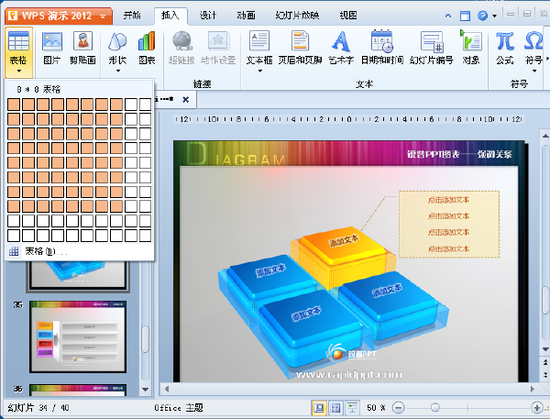
Task: Switch to the Design (设计) tab
Action: [208, 16]
